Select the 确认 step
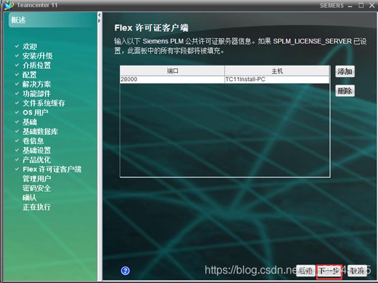 click(x=29, y=198)
